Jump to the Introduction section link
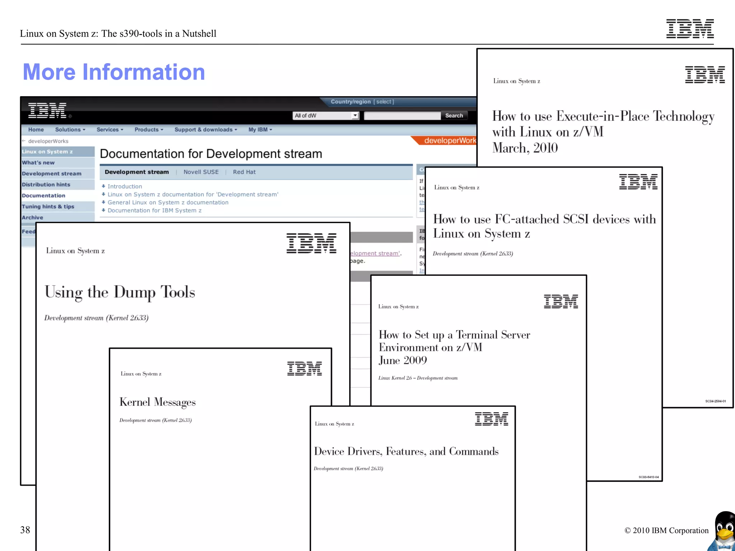 tap(125, 187)
